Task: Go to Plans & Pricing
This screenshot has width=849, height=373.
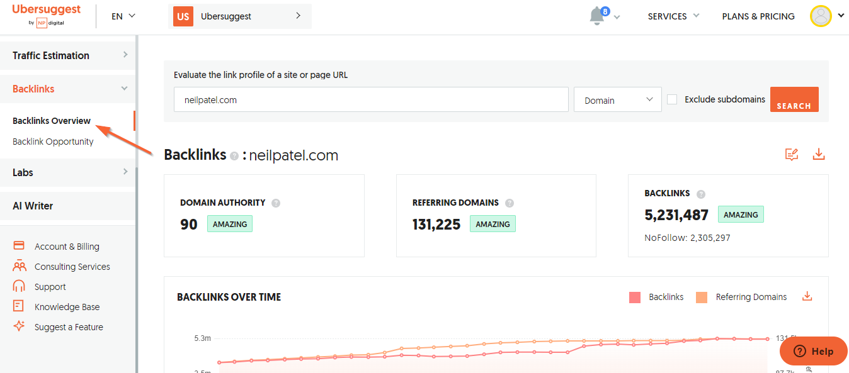Action: pos(758,16)
